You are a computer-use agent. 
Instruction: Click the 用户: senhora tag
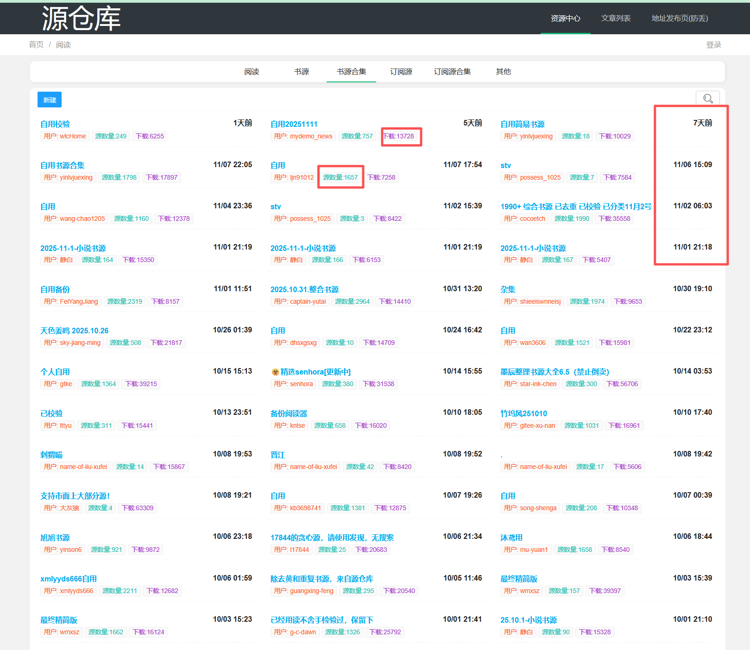click(x=293, y=384)
